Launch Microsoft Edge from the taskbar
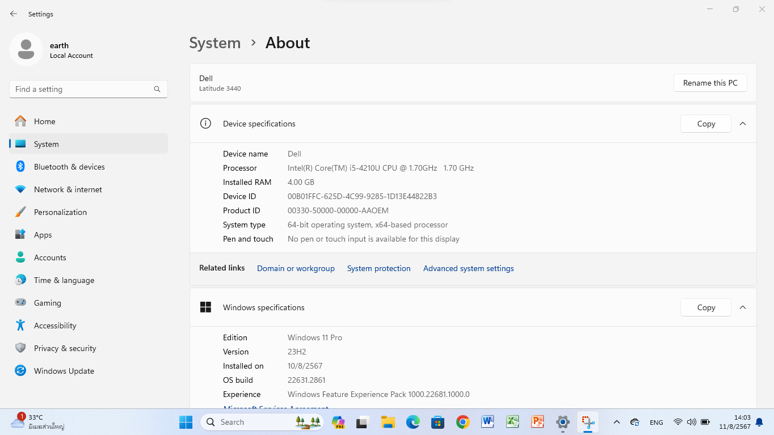Image resolution: width=774 pixels, height=435 pixels. point(413,422)
